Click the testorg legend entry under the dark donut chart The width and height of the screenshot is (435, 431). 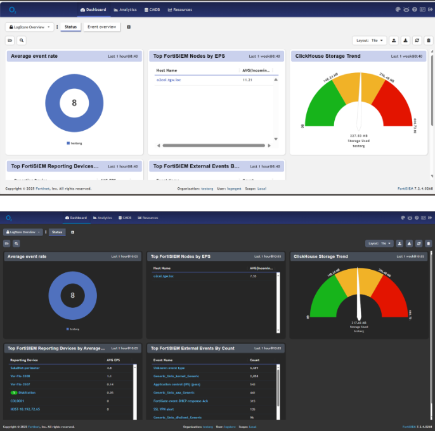tap(73, 329)
